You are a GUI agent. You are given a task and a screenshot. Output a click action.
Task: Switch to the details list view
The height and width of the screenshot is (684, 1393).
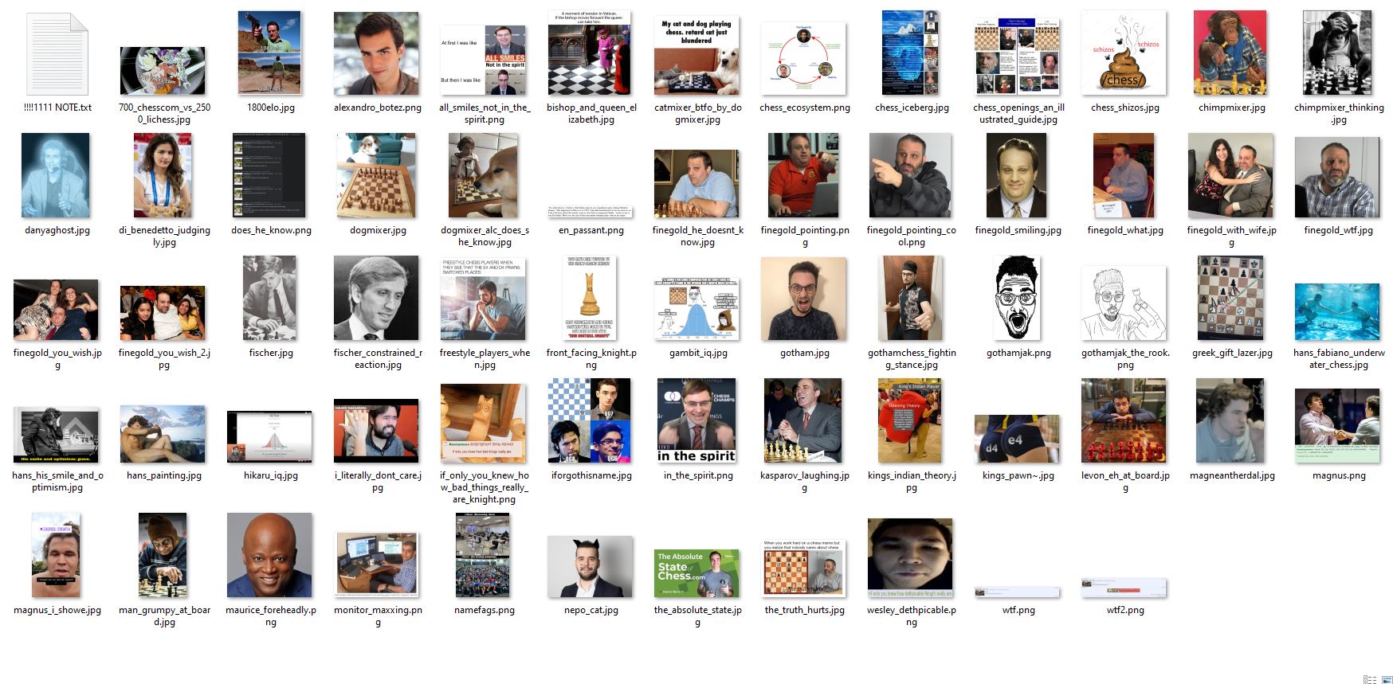pyautogui.click(x=1370, y=679)
